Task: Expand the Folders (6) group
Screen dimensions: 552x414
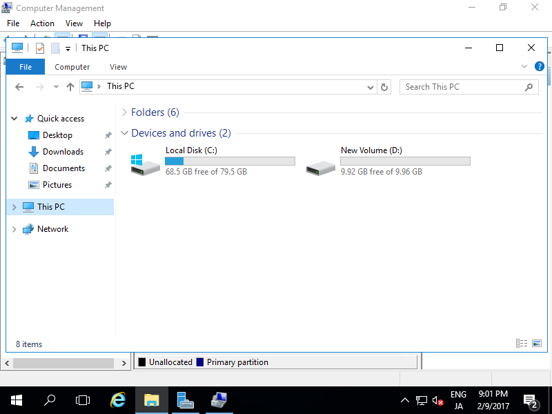Action: click(x=124, y=112)
